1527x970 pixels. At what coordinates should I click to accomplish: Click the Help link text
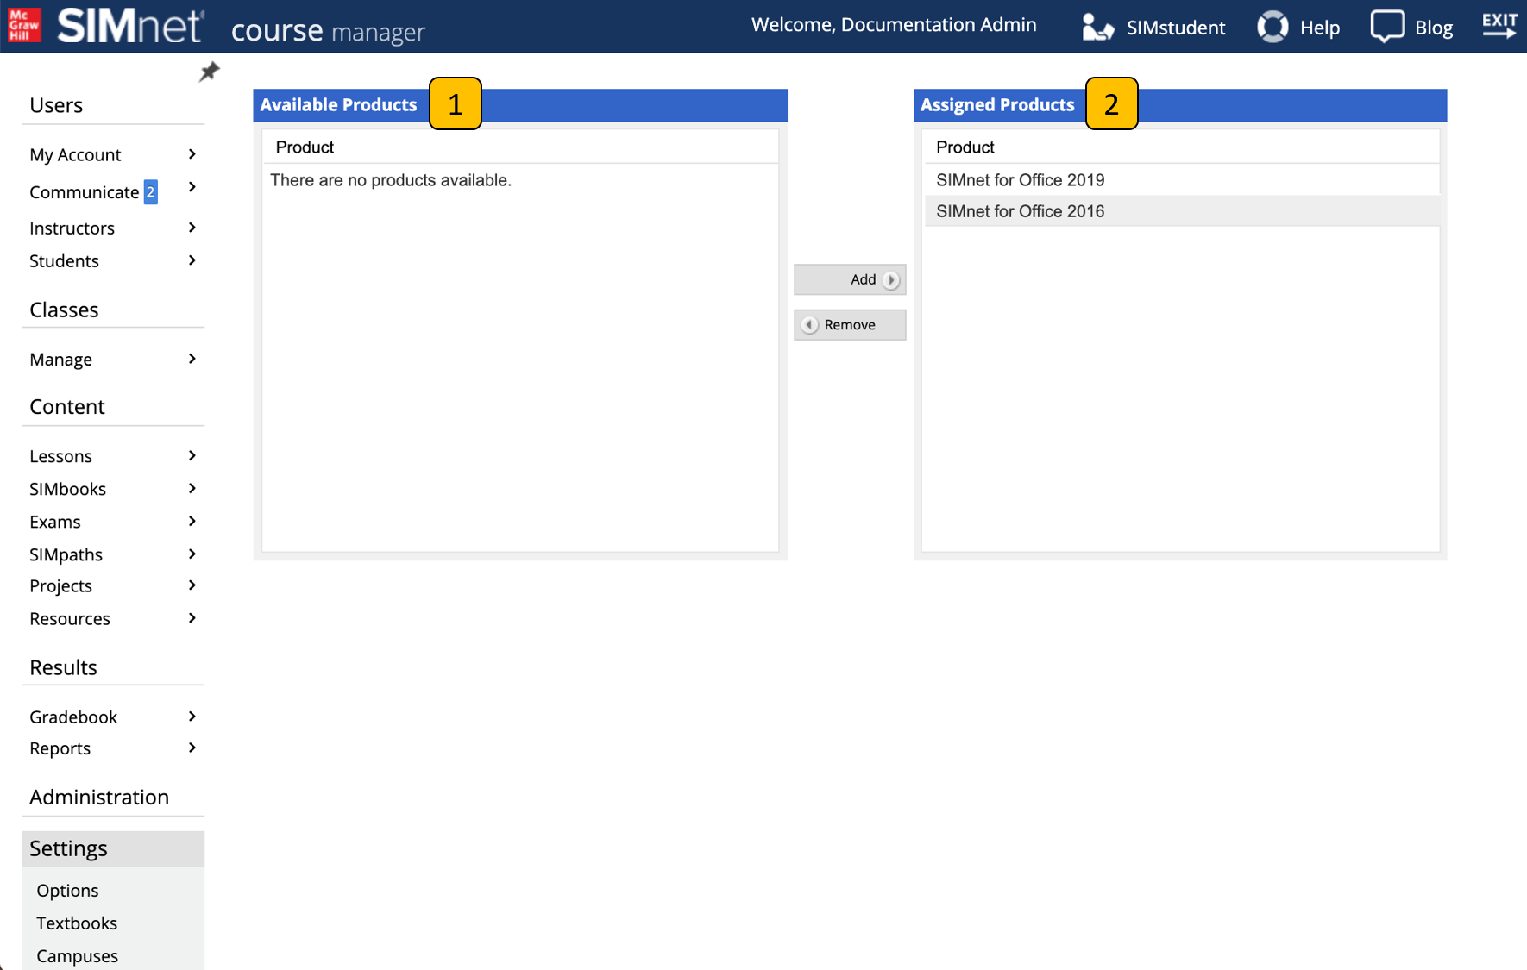(x=1319, y=28)
